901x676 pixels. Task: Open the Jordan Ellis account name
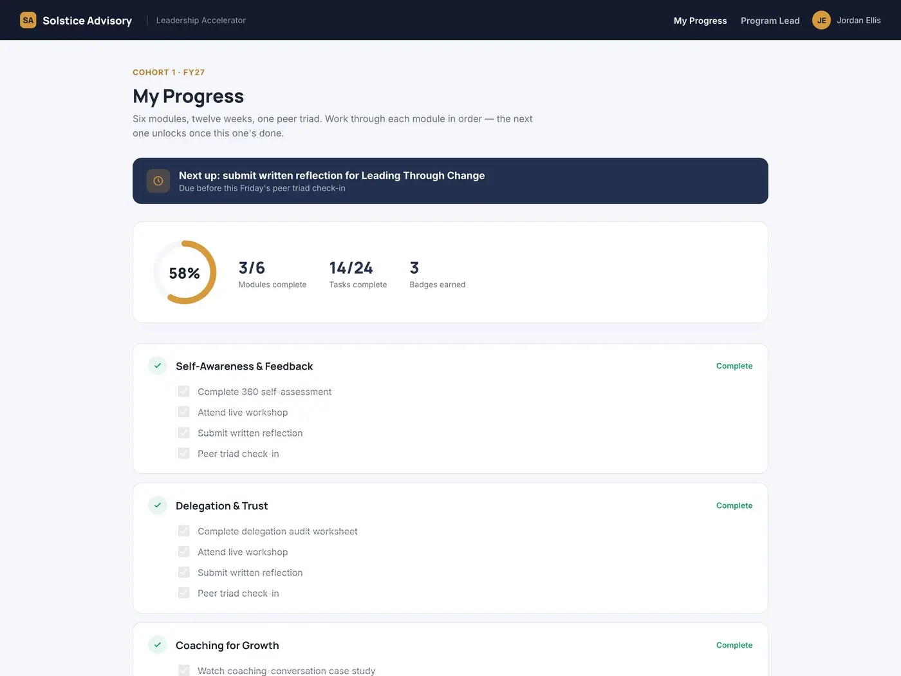point(859,21)
